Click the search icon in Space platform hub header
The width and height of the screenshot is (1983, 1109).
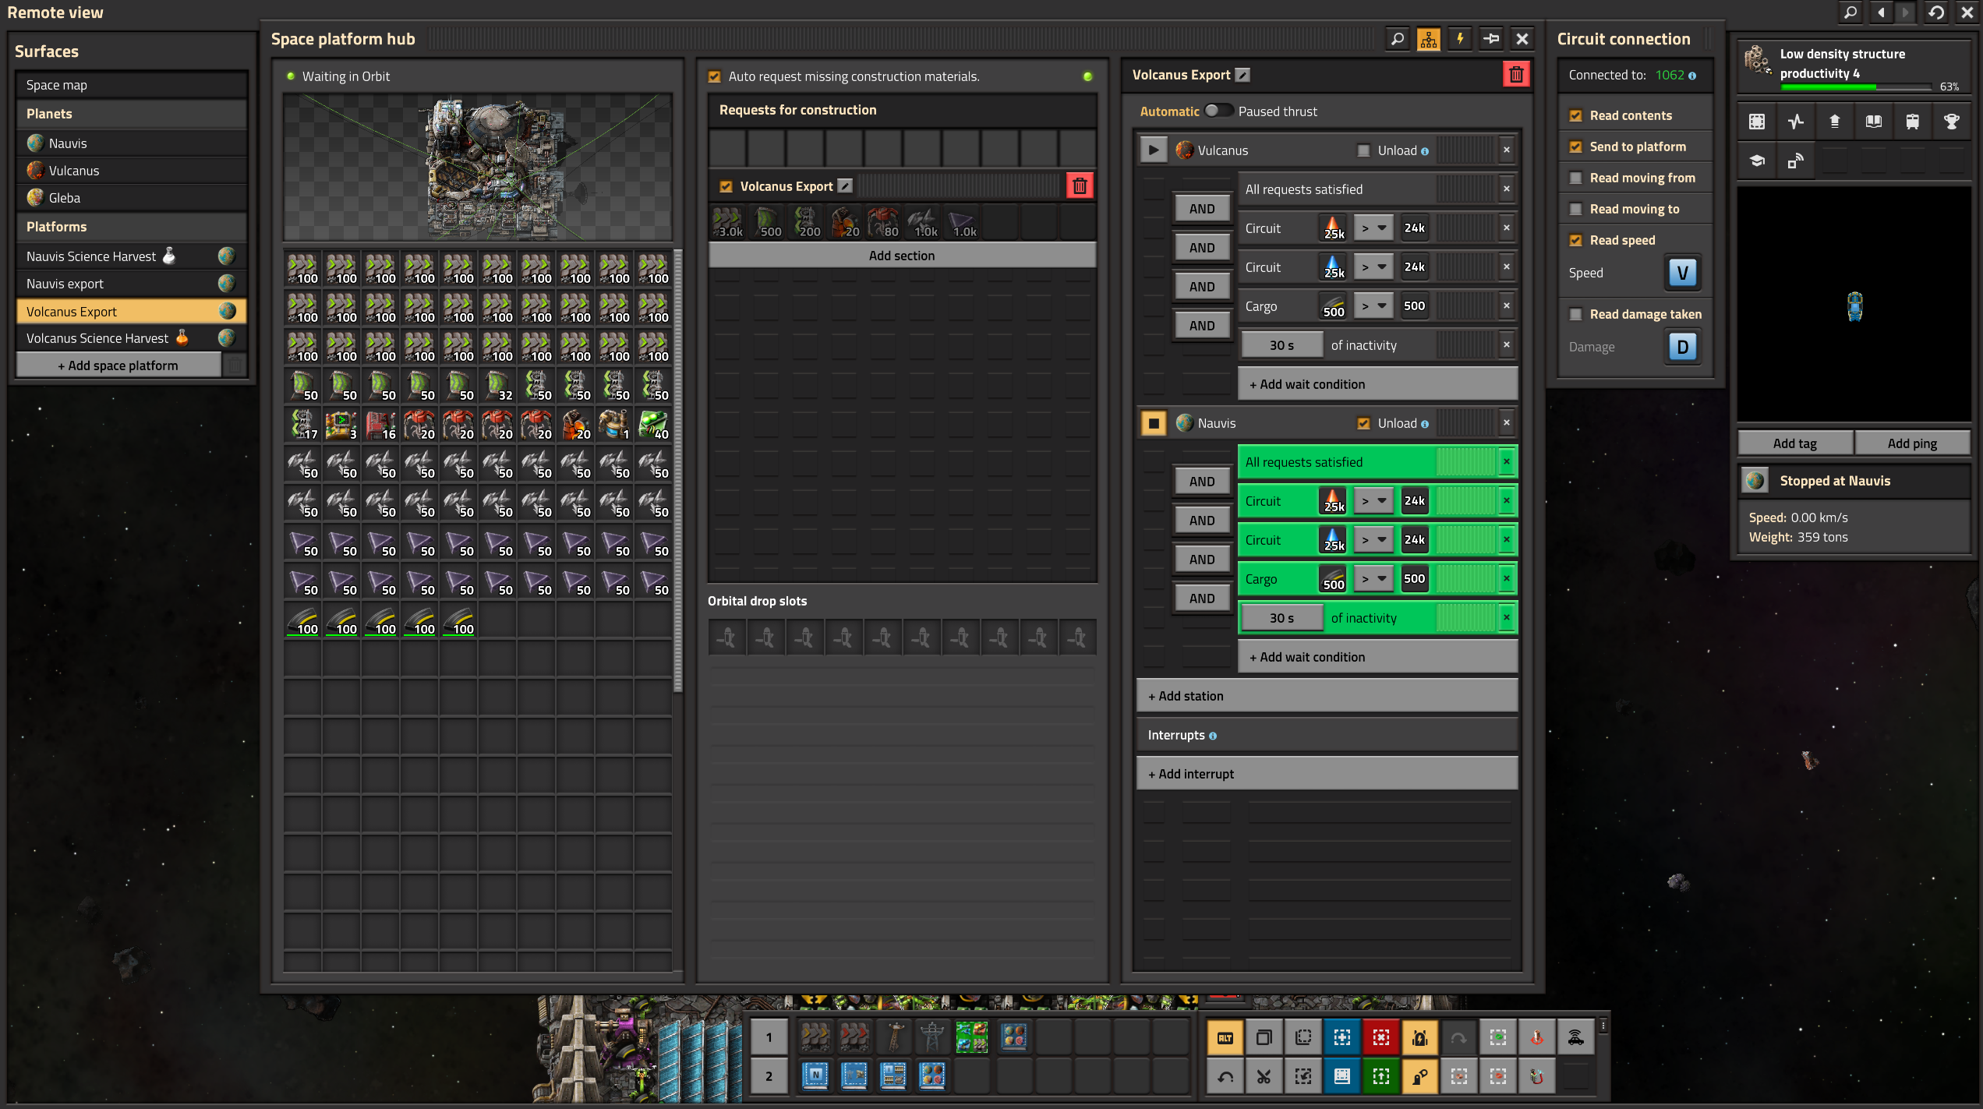[1398, 39]
